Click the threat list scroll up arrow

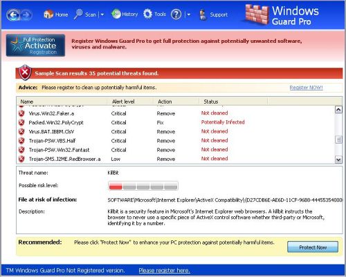point(338,110)
